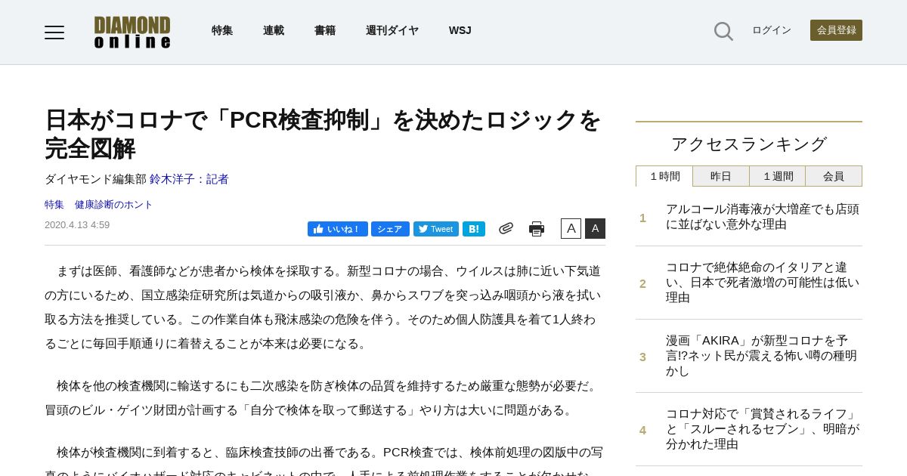Open ranking article about アルコール消毒液
The width and height of the screenshot is (907, 476).
(x=762, y=217)
